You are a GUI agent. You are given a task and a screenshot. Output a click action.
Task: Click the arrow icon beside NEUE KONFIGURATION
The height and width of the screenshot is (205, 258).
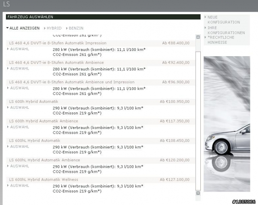click(205, 17)
